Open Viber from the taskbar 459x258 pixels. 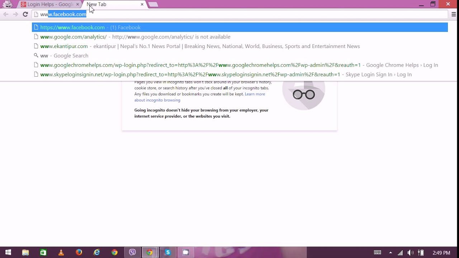pyautogui.click(x=132, y=252)
